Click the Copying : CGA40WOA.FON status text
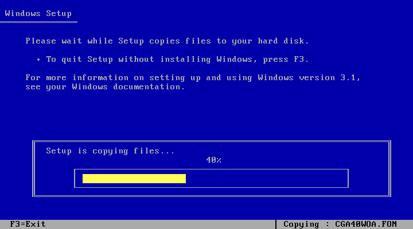This screenshot has height=229, width=413. coord(340,224)
